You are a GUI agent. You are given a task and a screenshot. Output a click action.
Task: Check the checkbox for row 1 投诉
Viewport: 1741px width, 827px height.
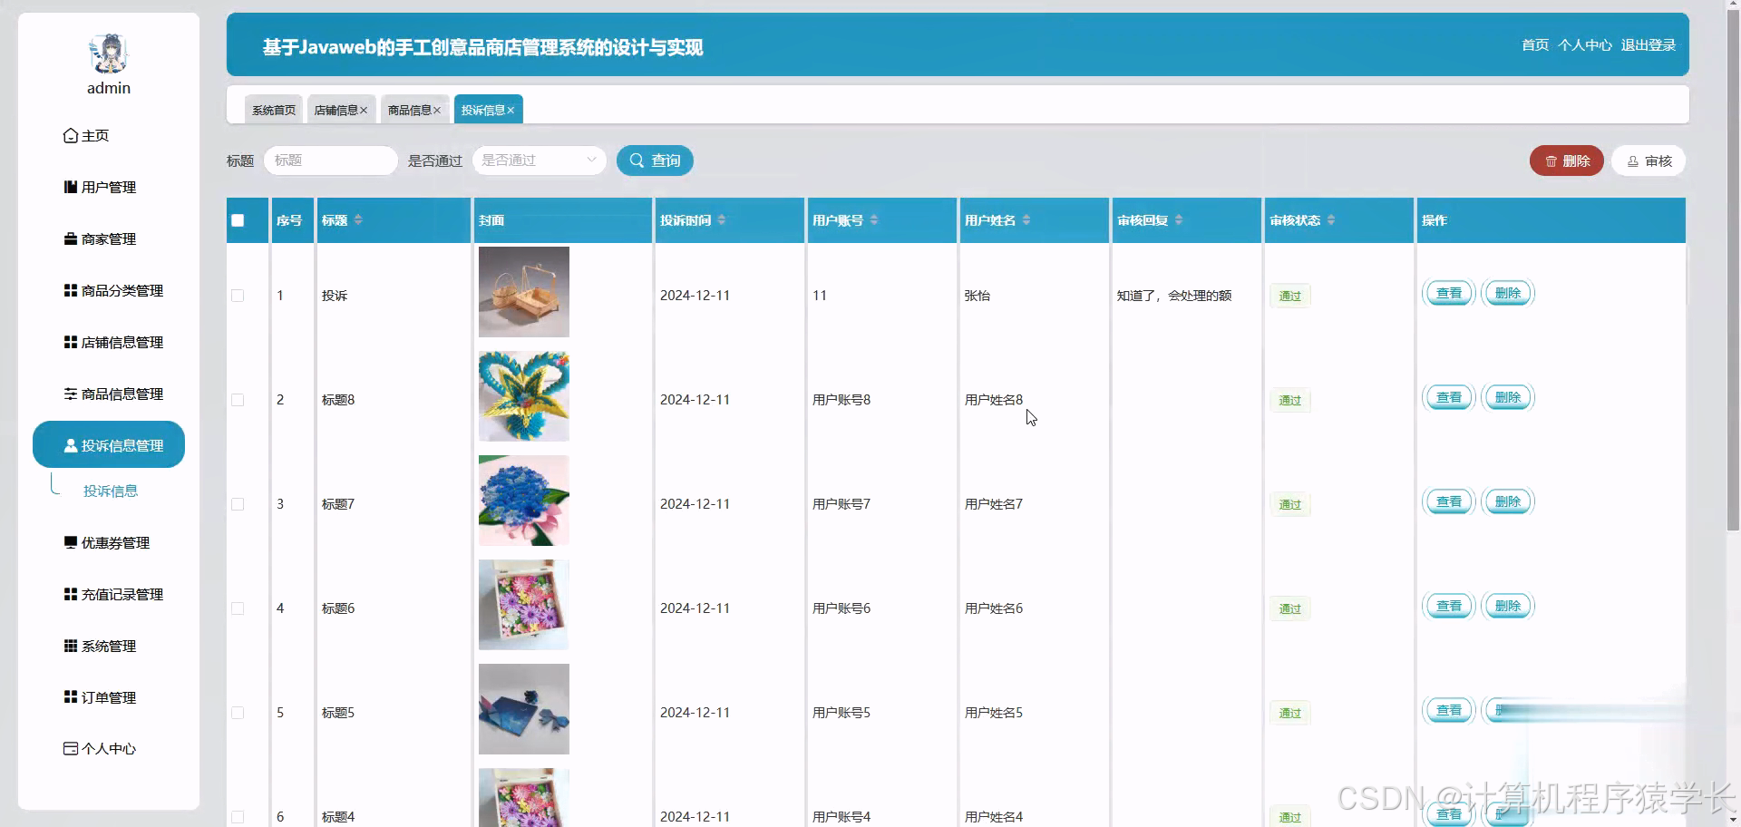pyautogui.click(x=238, y=295)
